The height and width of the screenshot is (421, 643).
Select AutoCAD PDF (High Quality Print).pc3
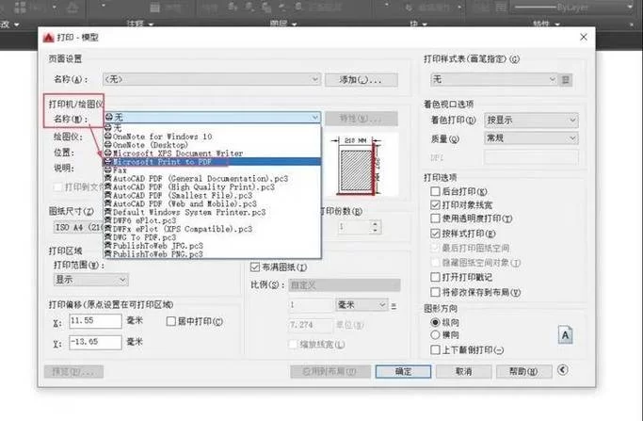[212, 187]
